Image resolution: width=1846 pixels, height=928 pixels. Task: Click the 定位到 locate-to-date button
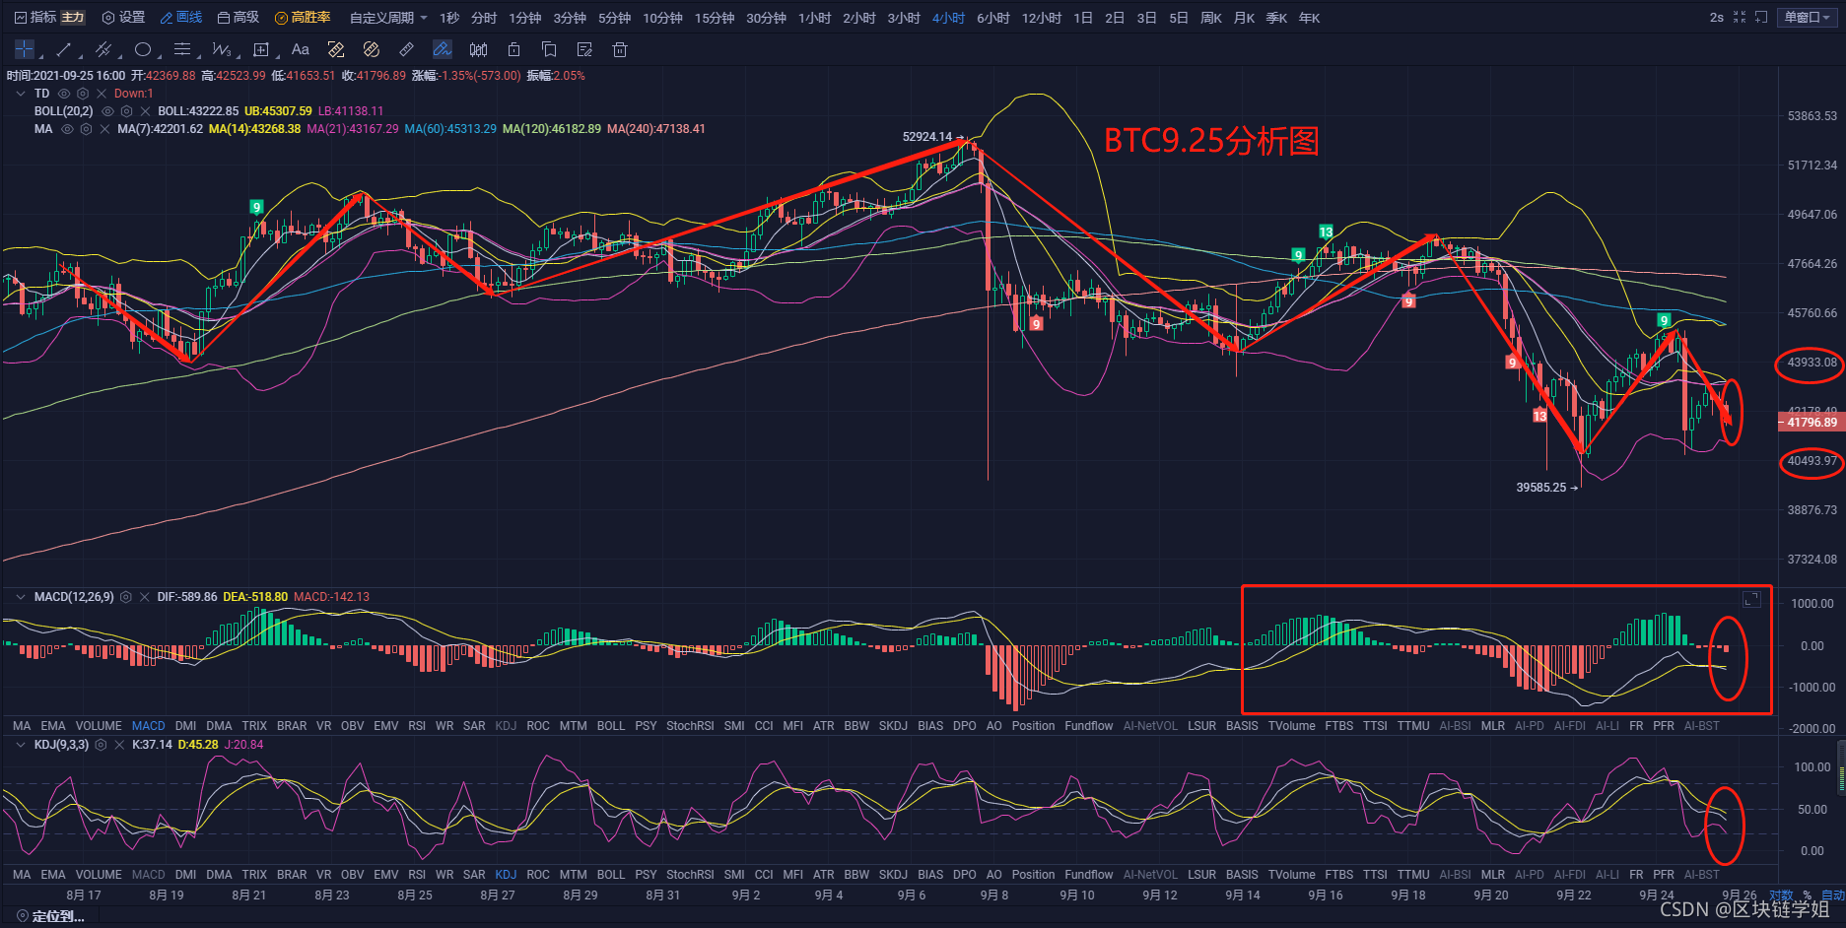(50, 916)
